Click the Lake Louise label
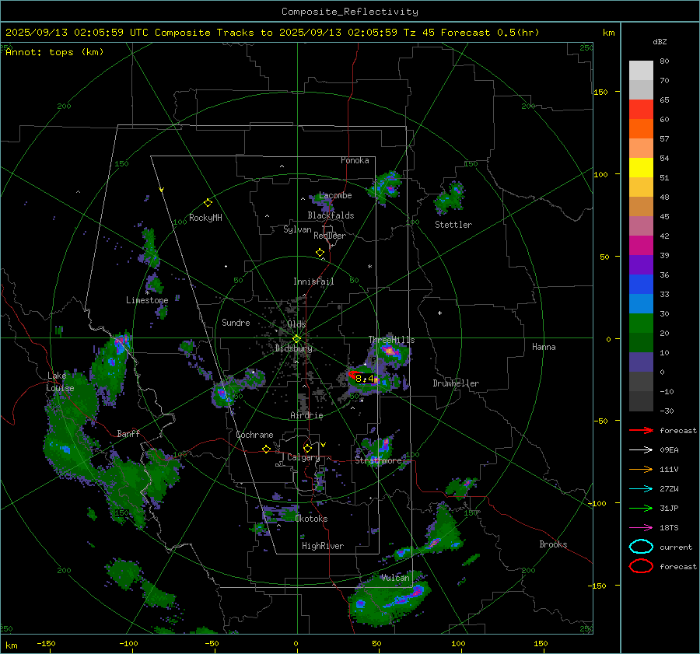This screenshot has width=700, height=654. tap(60, 382)
